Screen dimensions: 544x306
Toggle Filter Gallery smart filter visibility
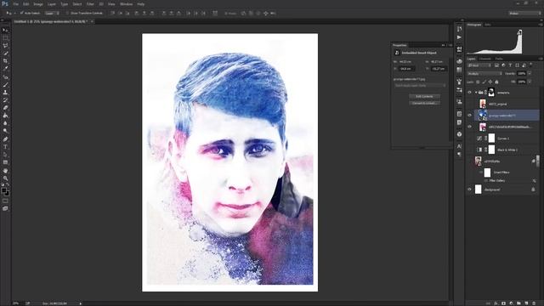[x=485, y=181]
